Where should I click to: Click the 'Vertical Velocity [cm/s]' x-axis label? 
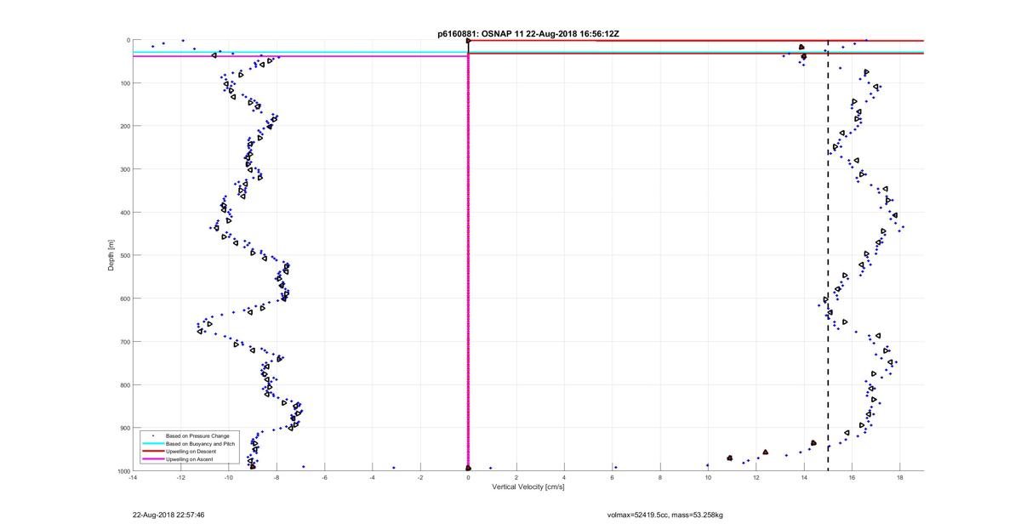tap(528, 486)
